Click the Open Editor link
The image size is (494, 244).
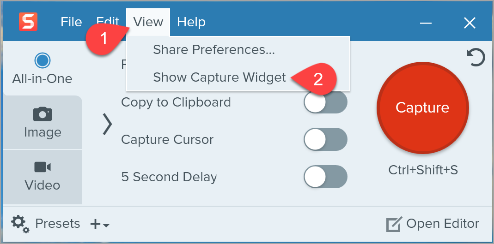click(442, 224)
